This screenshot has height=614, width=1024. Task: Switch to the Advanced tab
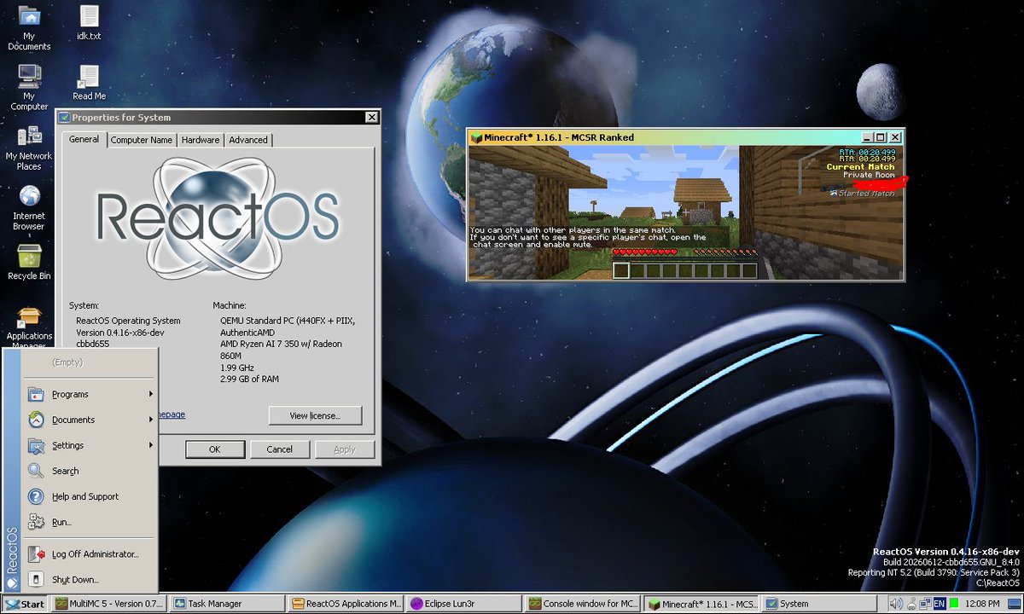(x=248, y=140)
